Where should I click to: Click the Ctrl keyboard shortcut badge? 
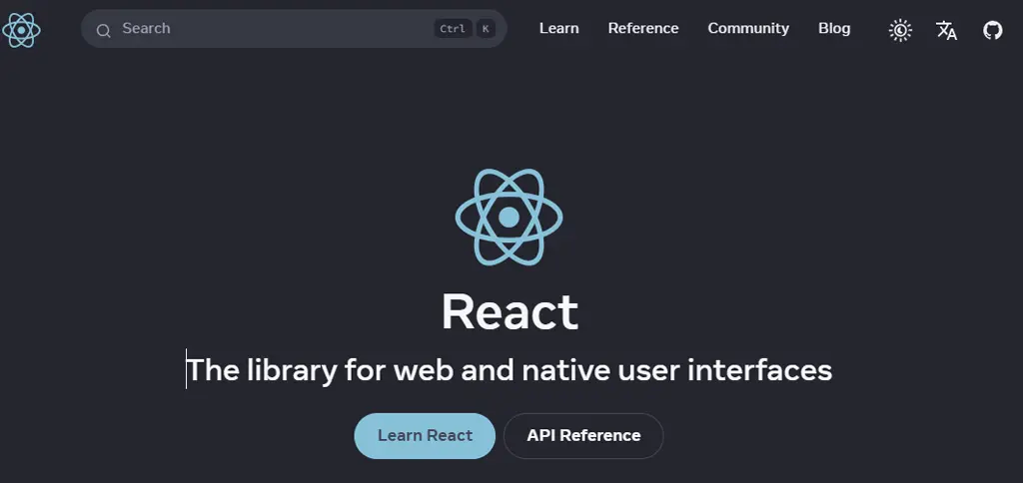pyautogui.click(x=453, y=29)
